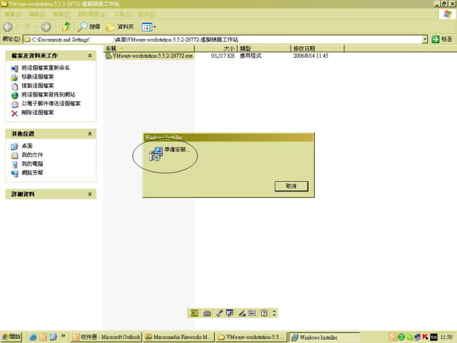Click the 以電子郵件傳送這個檔案 e-mail link
Viewport: 457px width, 343px height.
(x=51, y=103)
